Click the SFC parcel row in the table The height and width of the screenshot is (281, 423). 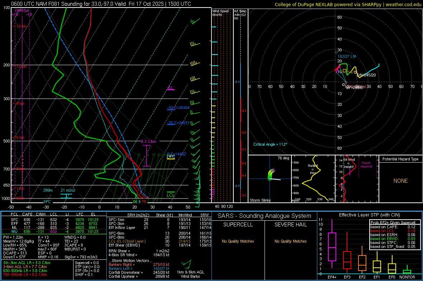point(55,220)
